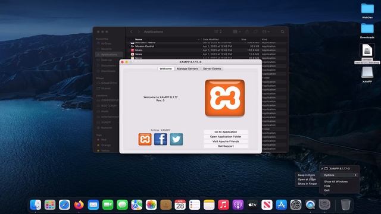Open Reminders in the Dock
The width and height of the screenshot is (381, 214).
(195, 205)
